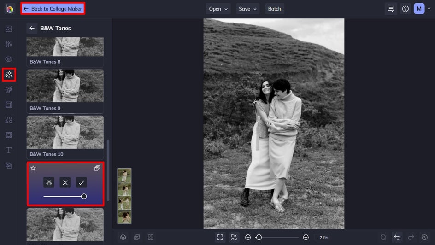Open the Text tool sidebar icon

(9, 150)
